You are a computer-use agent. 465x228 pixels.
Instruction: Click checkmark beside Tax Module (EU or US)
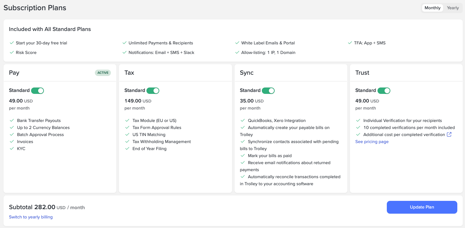[127, 120]
